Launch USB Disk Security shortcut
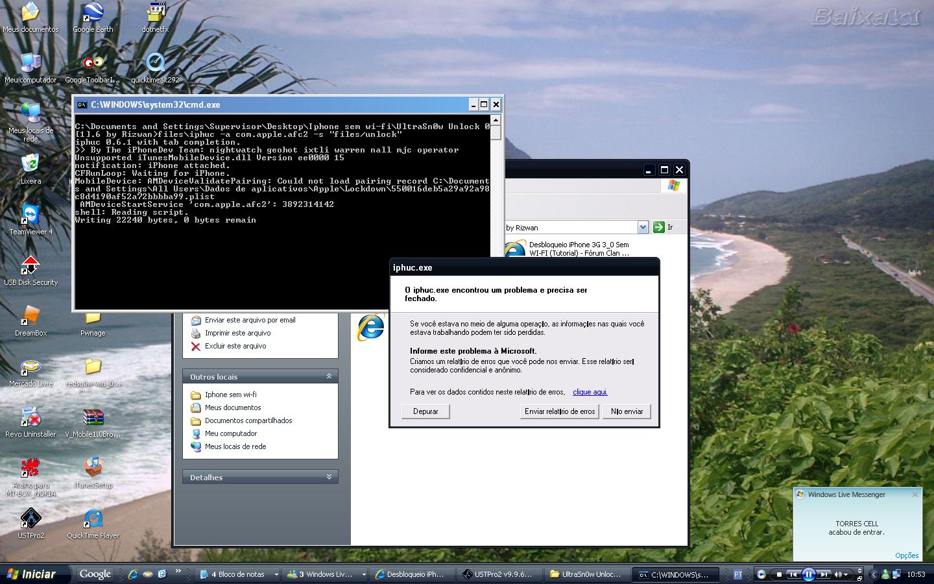 tap(30, 267)
